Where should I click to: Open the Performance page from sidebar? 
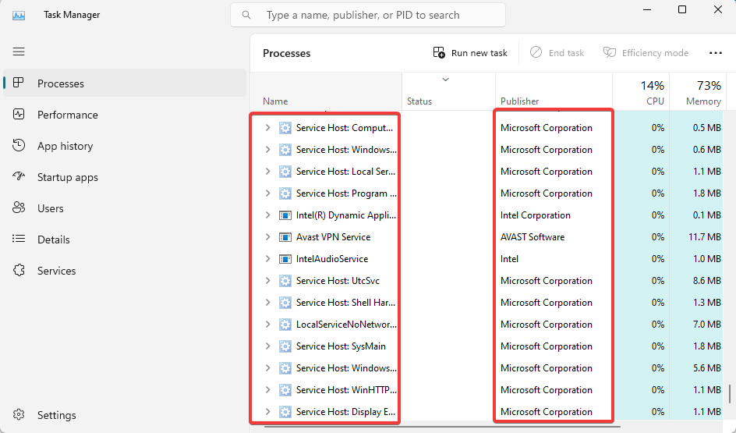(67, 115)
